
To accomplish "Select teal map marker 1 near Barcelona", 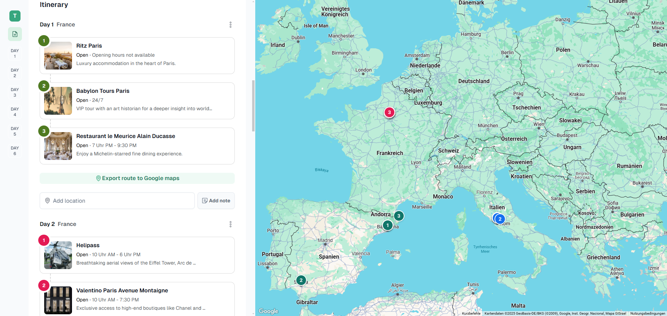I will [x=387, y=225].
